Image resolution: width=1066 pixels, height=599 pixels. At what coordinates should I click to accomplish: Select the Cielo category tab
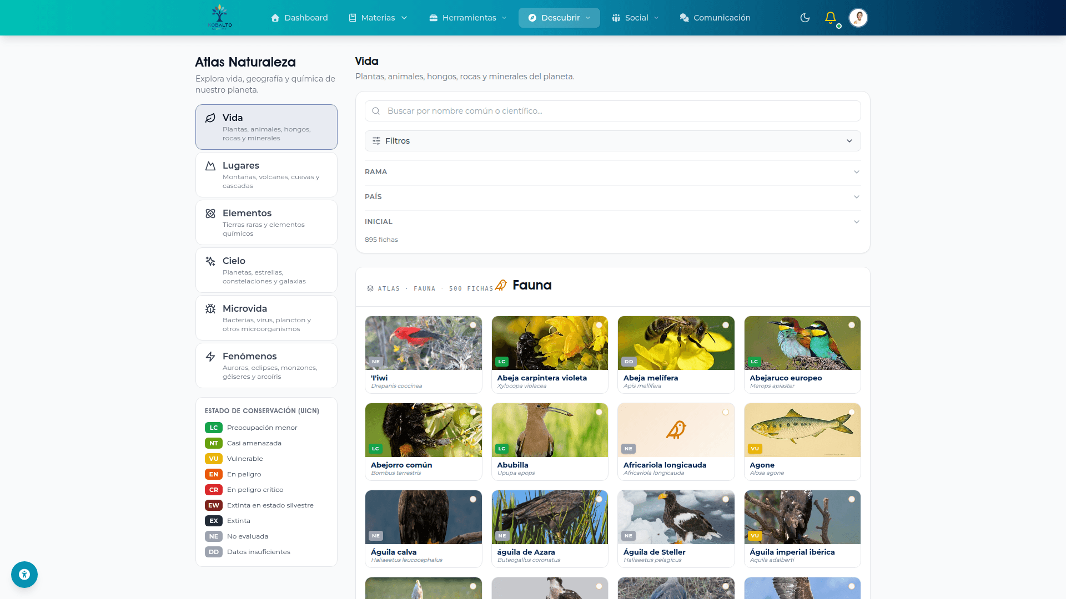pos(266,270)
